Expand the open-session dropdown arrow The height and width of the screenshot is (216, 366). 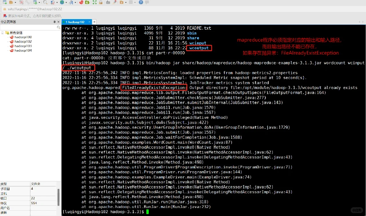coord(15,2)
